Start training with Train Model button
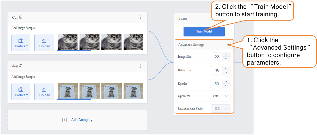 pyautogui.click(x=204, y=31)
